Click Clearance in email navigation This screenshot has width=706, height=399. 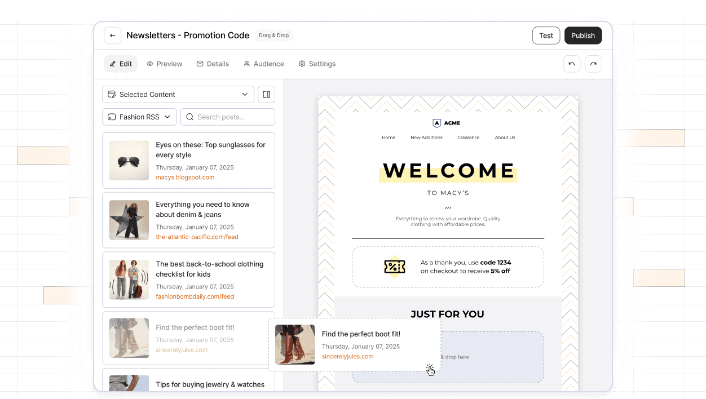(469, 138)
